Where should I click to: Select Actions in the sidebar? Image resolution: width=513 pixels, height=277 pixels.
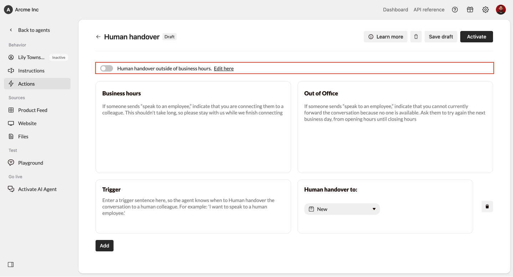pos(37,84)
